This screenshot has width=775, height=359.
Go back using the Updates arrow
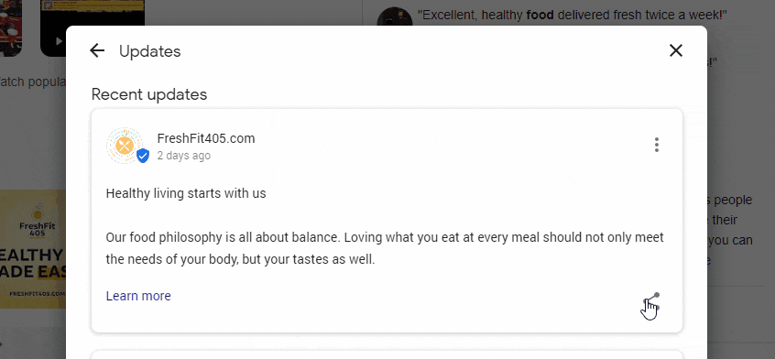tap(97, 51)
